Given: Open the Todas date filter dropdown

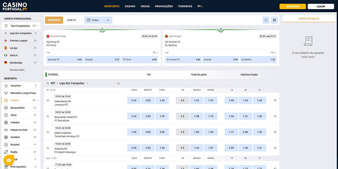Looking at the screenshot, I should click(98, 20).
